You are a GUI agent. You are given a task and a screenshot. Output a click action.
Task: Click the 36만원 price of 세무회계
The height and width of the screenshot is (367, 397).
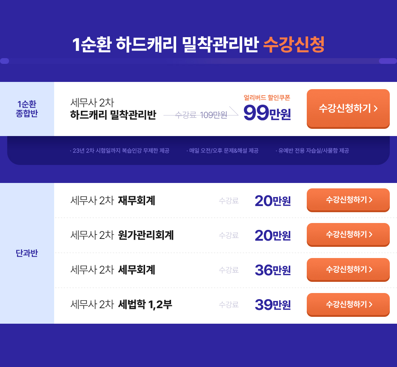click(273, 270)
